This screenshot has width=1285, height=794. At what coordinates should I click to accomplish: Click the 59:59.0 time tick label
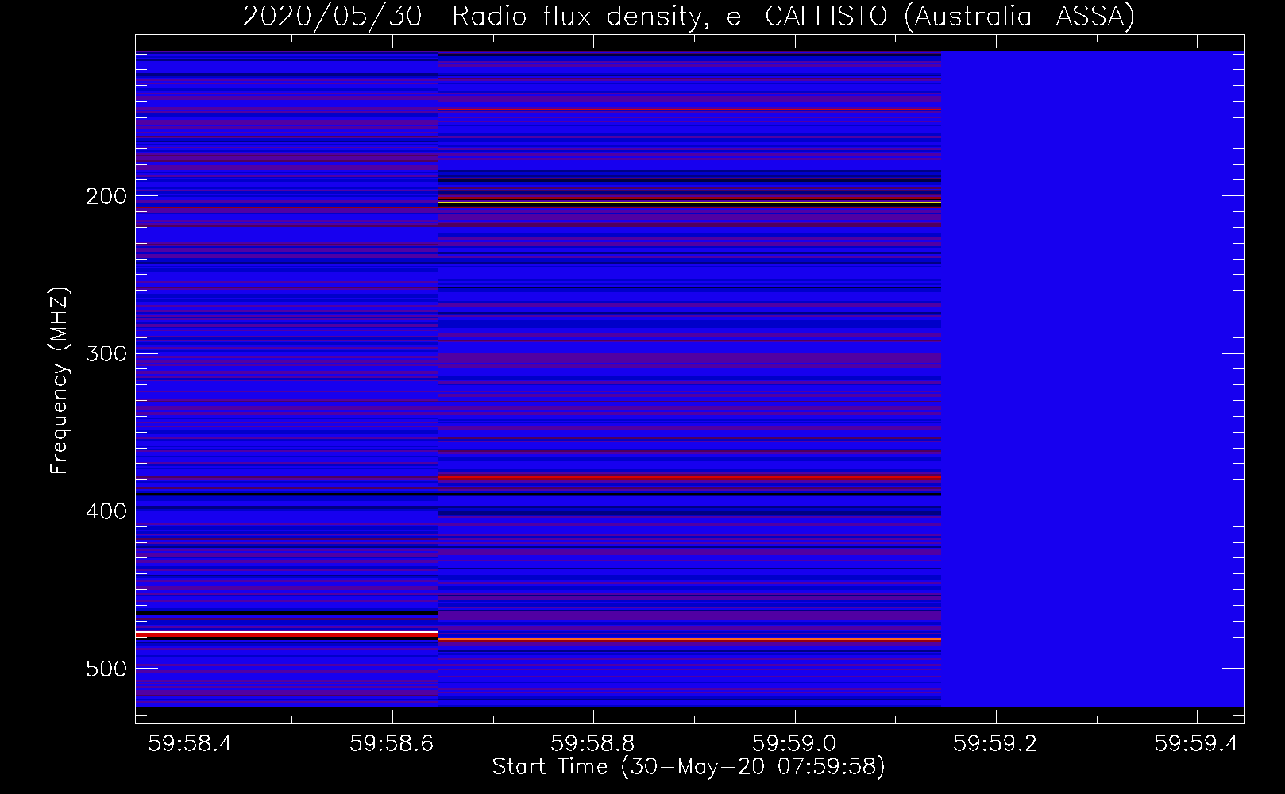click(x=794, y=743)
